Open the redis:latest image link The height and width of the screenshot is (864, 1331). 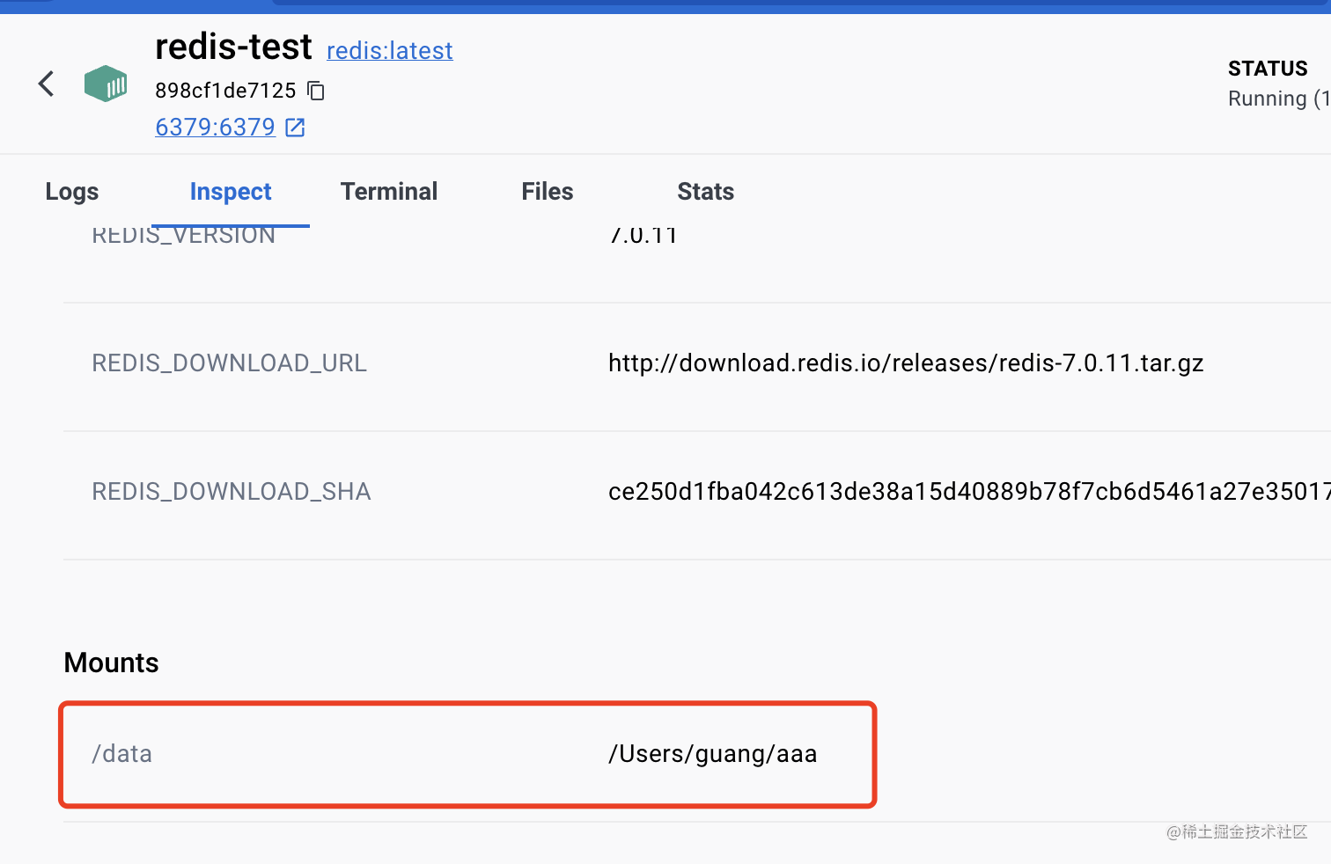(389, 51)
